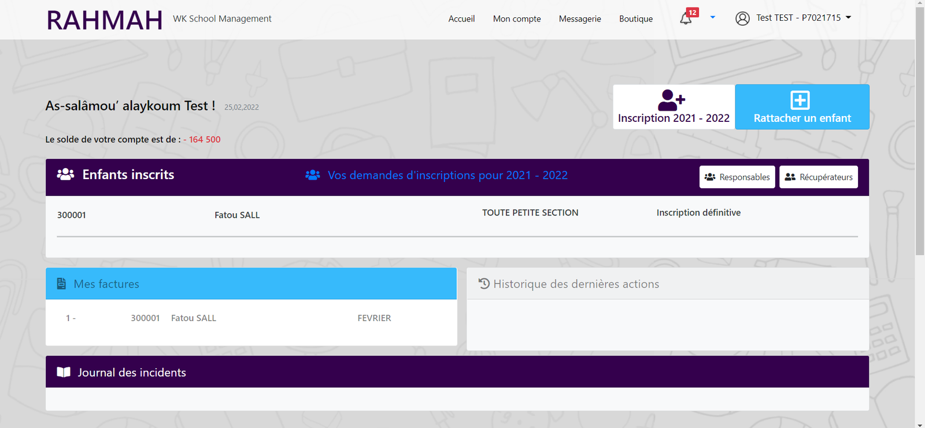Viewport: 925px width, 428px height.
Task: Click the page vertical scrollbar down arrow
Action: pyautogui.click(x=920, y=424)
